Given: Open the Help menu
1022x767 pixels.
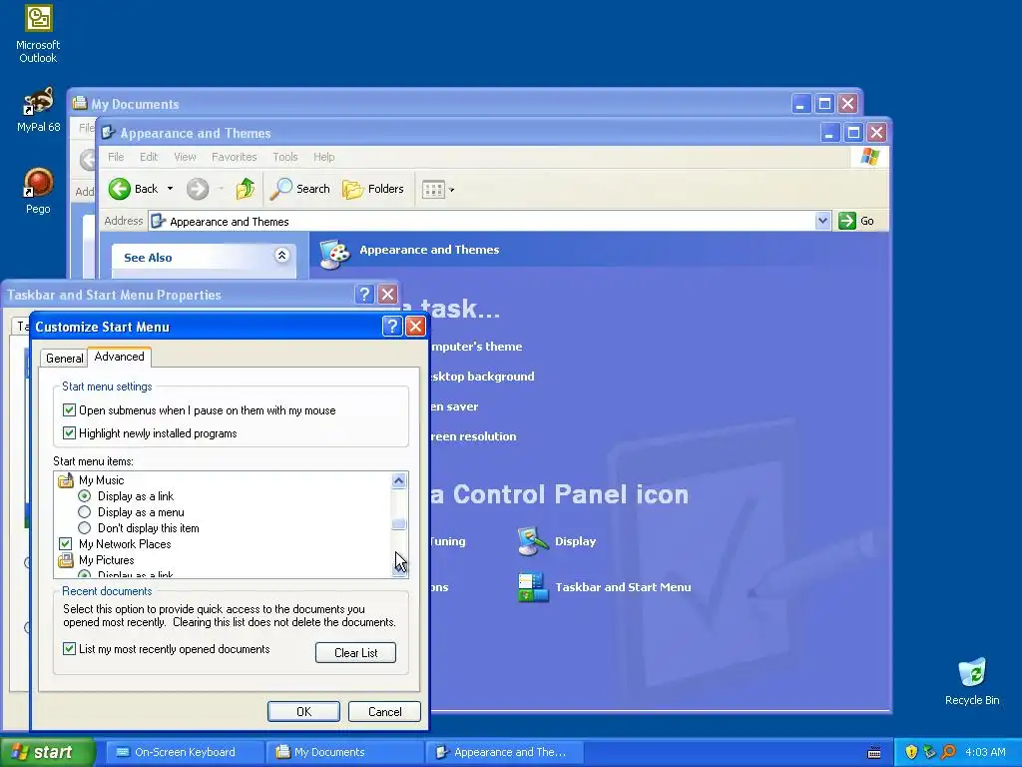Looking at the screenshot, I should (324, 157).
